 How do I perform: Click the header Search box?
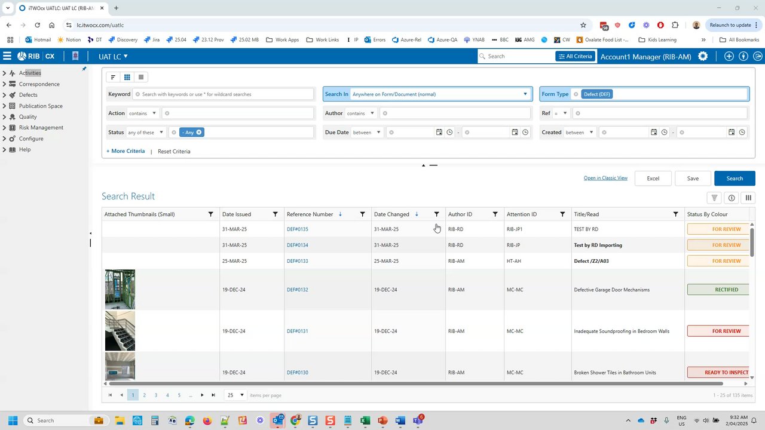(x=516, y=56)
